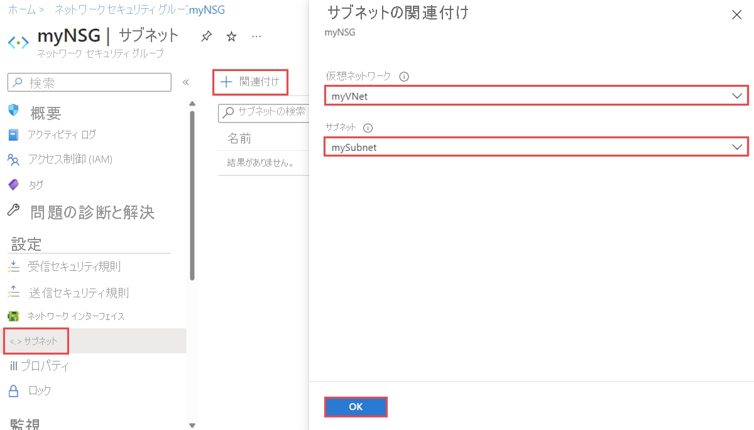The height and width of the screenshot is (430, 754).
Task: Click the padlock ロック icon
Action: click(14, 390)
